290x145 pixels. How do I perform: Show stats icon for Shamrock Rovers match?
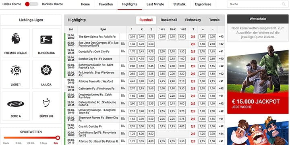123,118
